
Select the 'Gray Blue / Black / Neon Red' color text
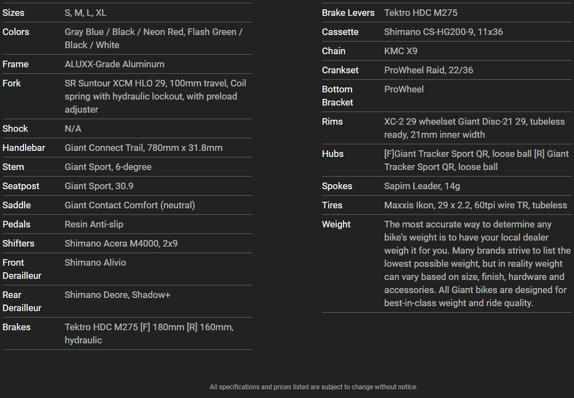tap(124, 32)
